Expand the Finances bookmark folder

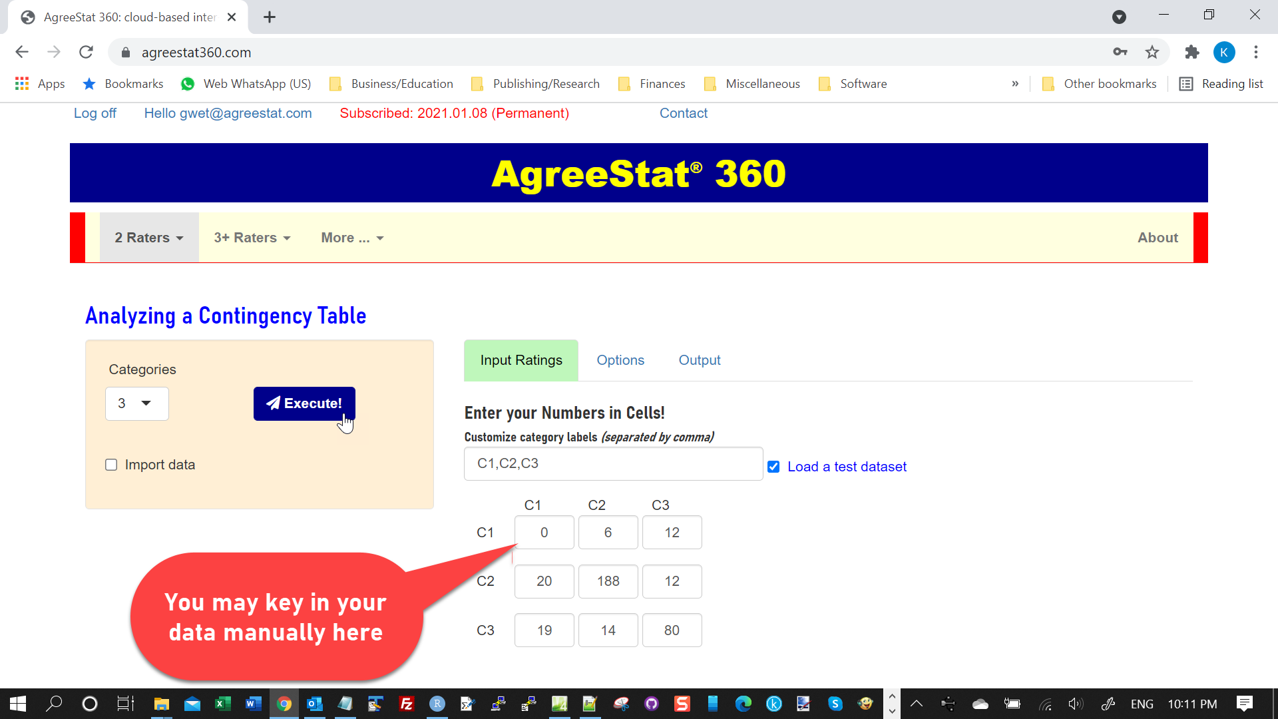[x=652, y=84]
